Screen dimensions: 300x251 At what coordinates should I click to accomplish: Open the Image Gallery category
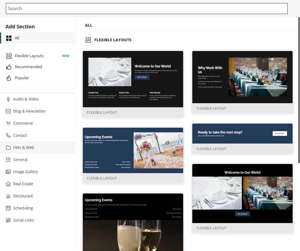coord(37,172)
